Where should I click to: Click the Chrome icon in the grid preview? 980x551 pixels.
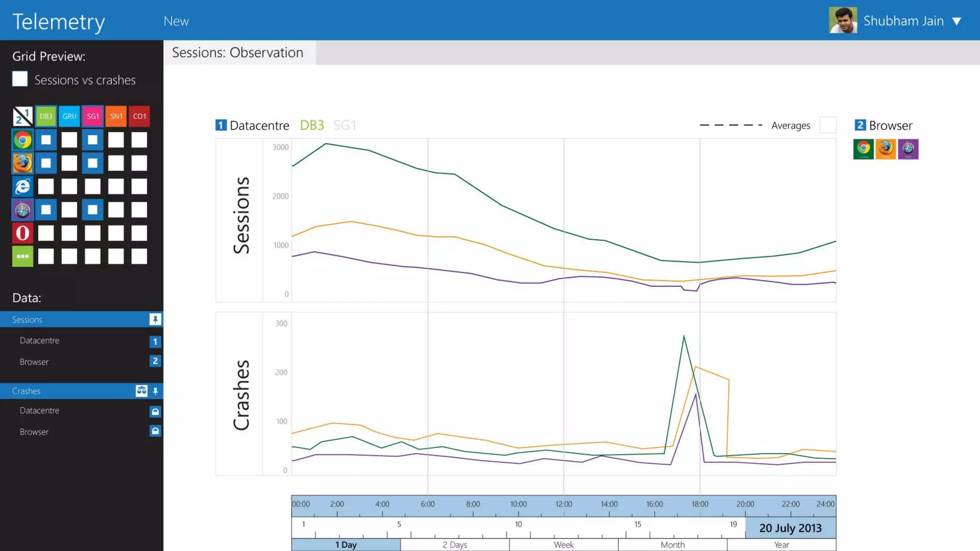22,140
